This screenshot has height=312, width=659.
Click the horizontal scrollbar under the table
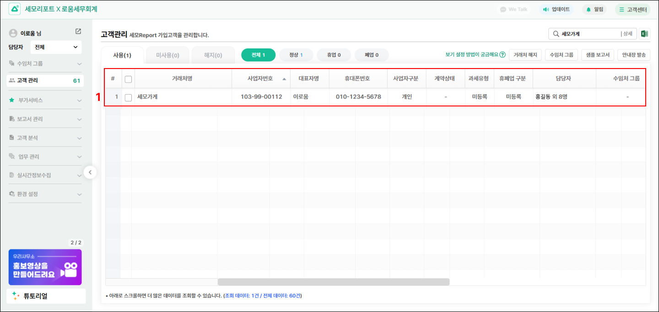click(333, 282)
